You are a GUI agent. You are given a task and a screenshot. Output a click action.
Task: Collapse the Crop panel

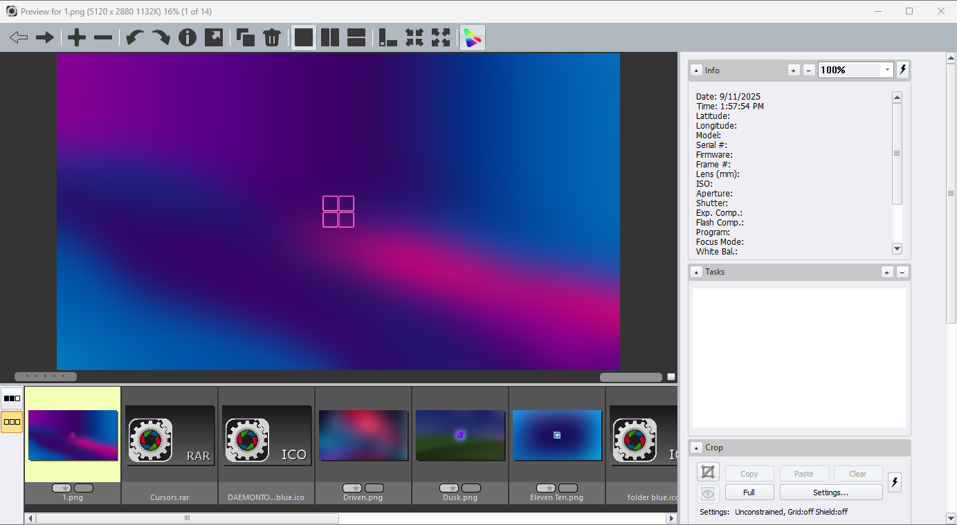click(x=697, y=448)
